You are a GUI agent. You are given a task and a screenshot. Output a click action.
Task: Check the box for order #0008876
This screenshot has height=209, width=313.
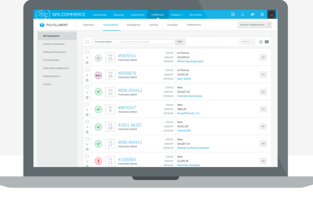(x=87, y=70)
